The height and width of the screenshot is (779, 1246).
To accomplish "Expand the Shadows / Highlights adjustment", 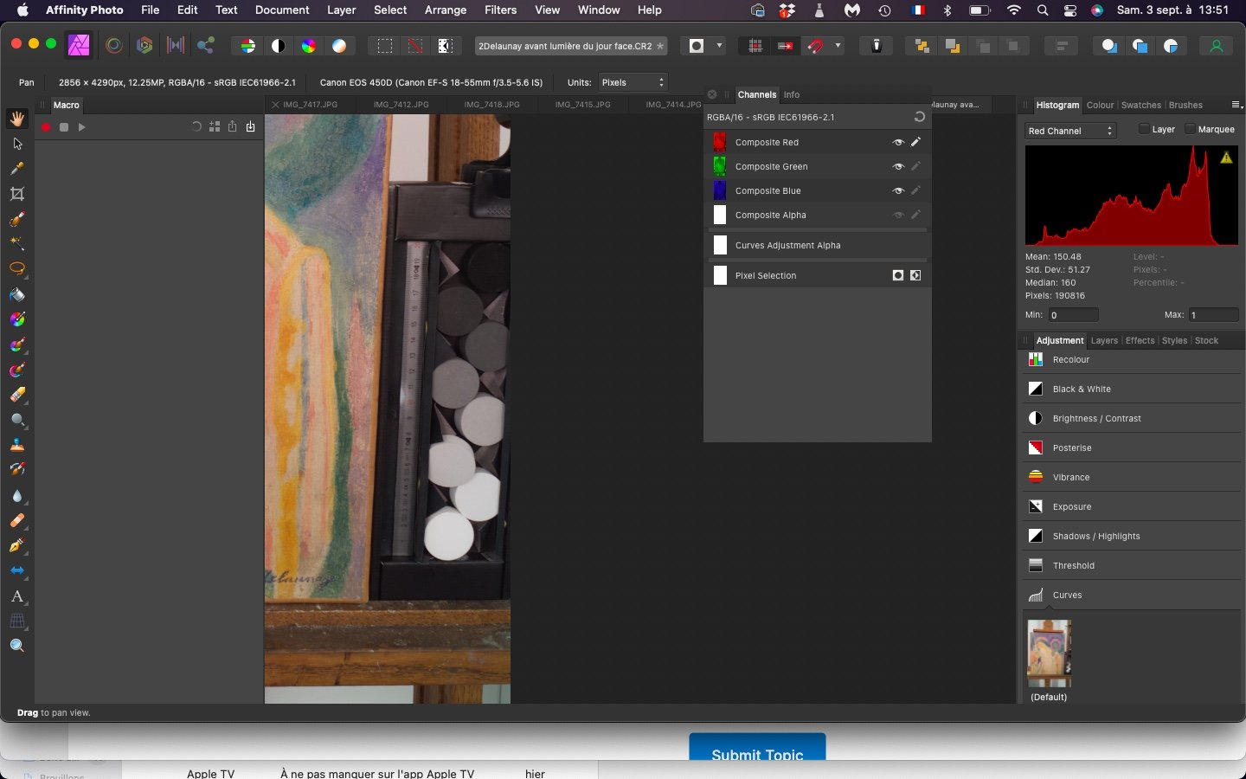I will 1132,537.
